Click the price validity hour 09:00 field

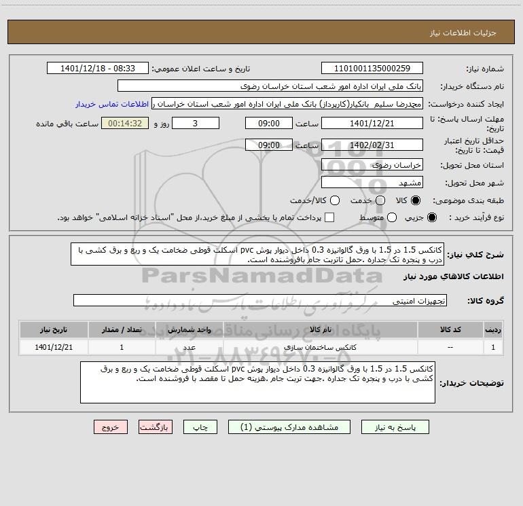point(269,145)
